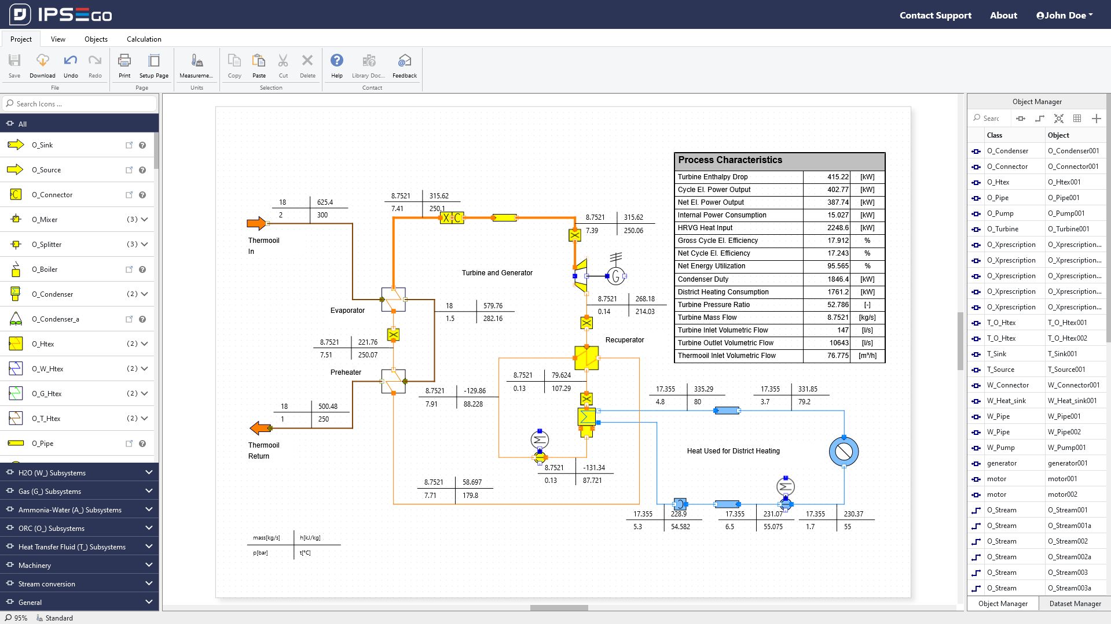Add a new object via the plus icon

pos(1097,118)
